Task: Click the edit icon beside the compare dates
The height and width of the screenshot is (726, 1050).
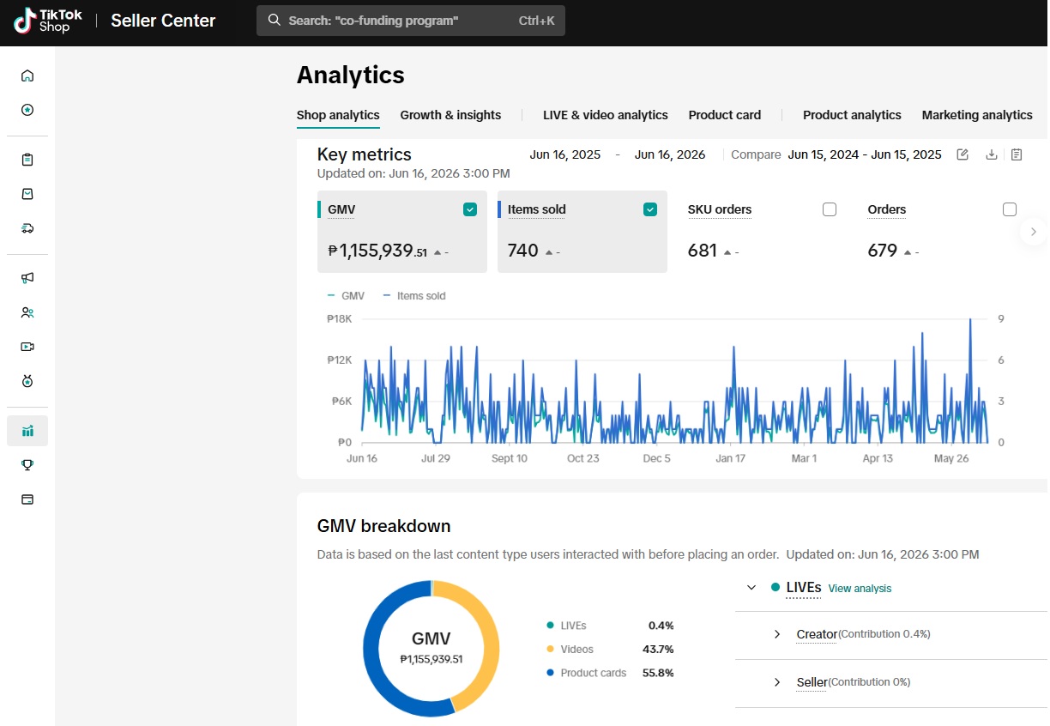Action: point(962,154)
